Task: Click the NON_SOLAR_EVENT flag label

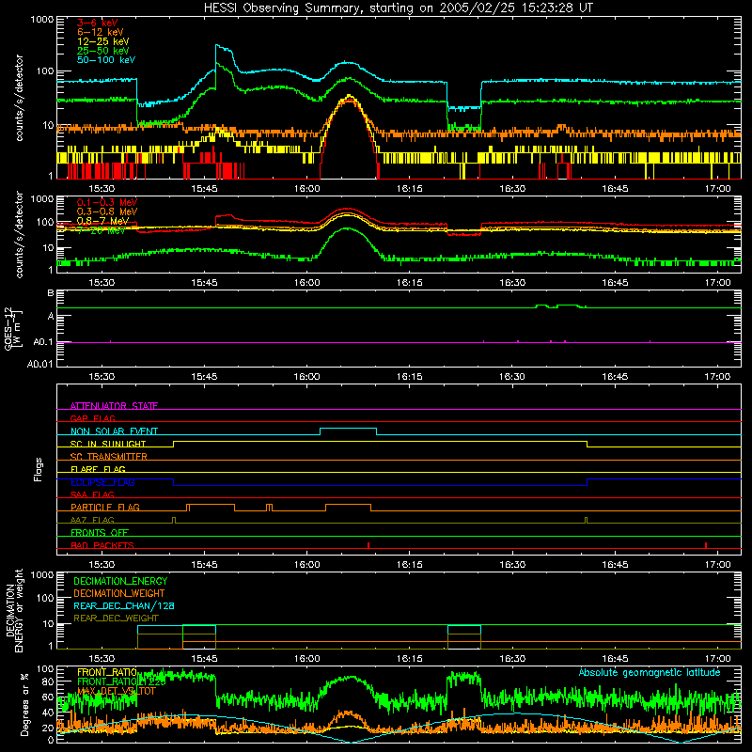Action: pyautogui.click(x=114, y=431)
